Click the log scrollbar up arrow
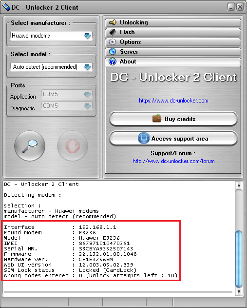Screen dimensions: 247x308 [x=239, y=185]
